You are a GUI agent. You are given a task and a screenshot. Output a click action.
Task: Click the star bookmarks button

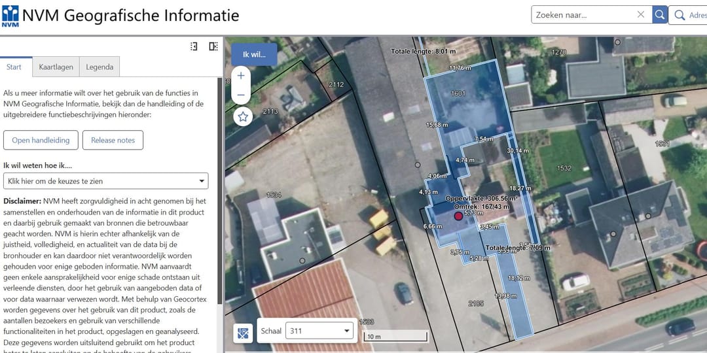243,117
